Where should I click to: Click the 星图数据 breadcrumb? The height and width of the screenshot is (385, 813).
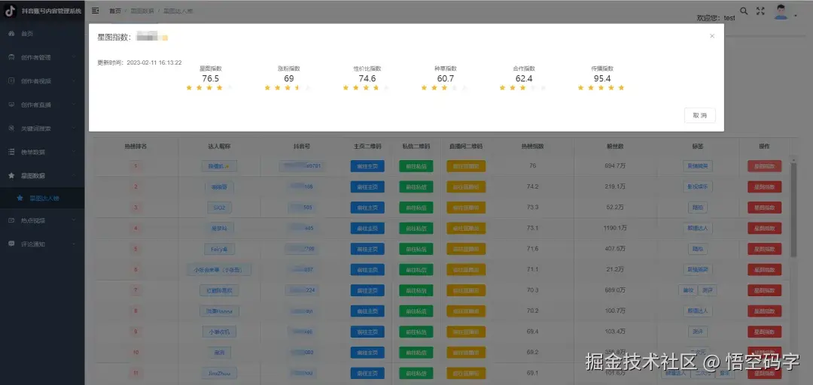142,11
